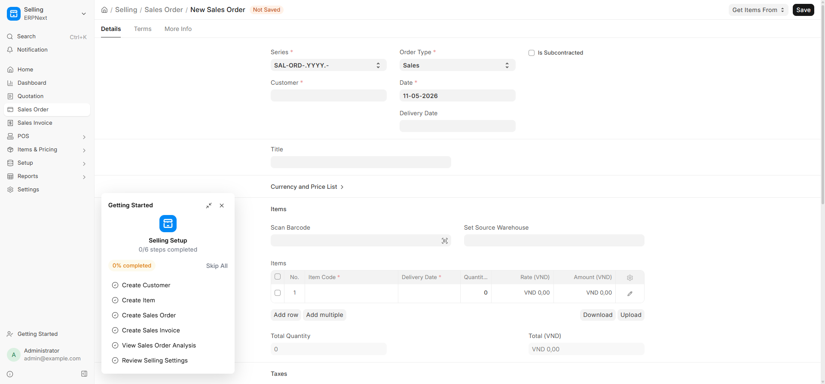Click the Create Customer step check icon

(115, 285)
